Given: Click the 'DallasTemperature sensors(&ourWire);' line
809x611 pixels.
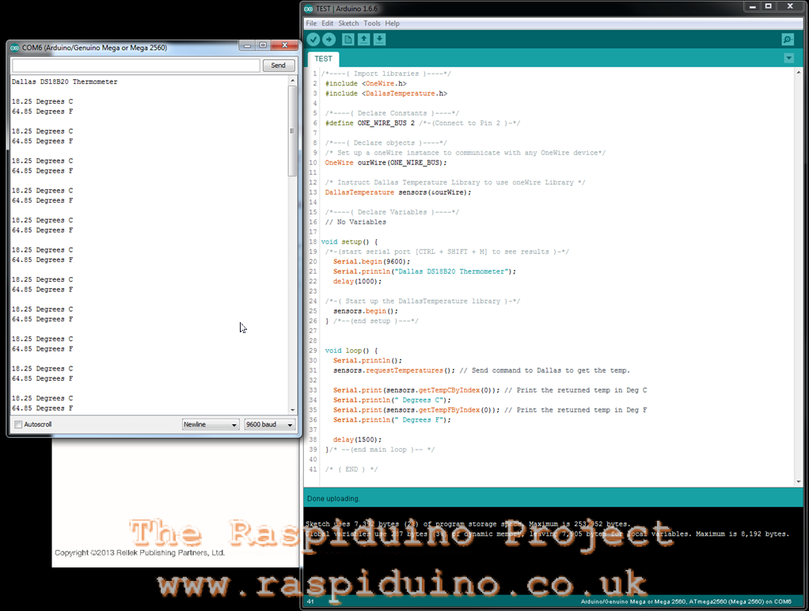Looking at the screenshot, I should (398, 192).
